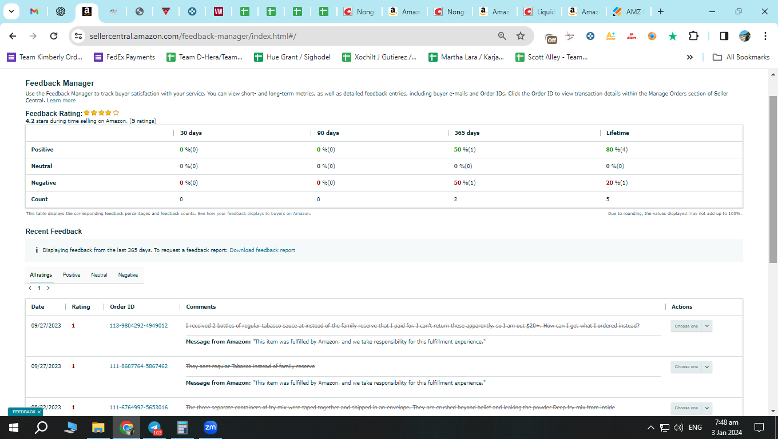Switch to the ChatGPT browser tab
The image size is (778, 439).
coord(61,11)
